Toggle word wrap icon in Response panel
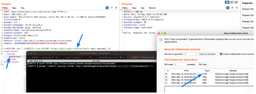The height and width of the screenshot is (94, 256). [x=228, y=8]
